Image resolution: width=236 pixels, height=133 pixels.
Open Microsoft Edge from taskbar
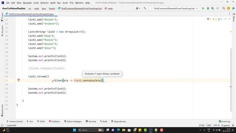[118, 130]
